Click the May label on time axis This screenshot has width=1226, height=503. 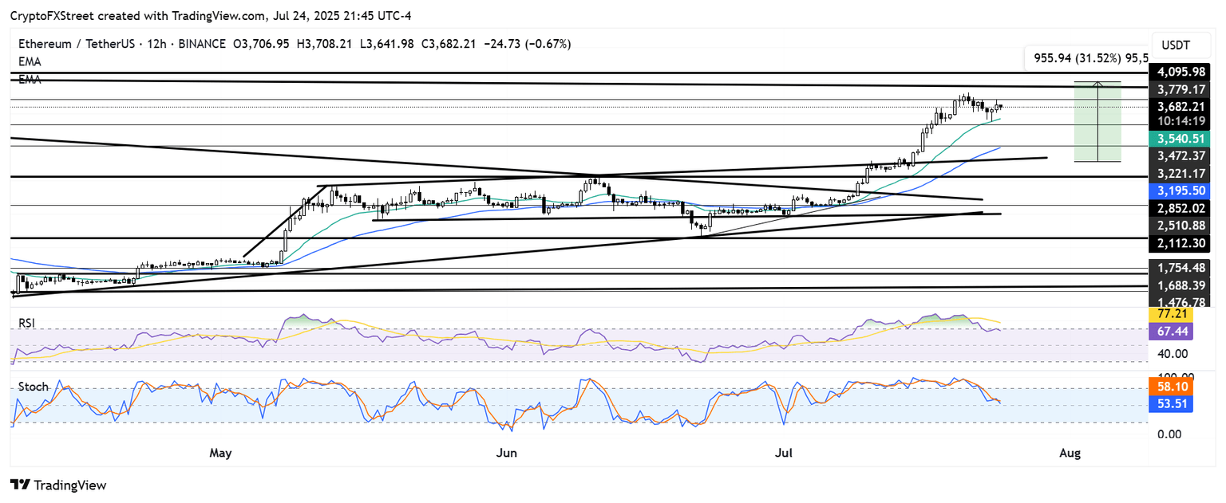tap(220, 454)
